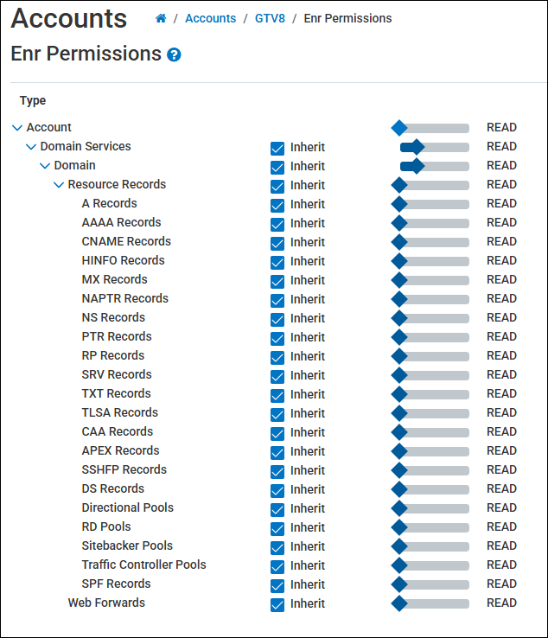
Task: Click the SPF Records slider diamond
Action: point(399,584)
